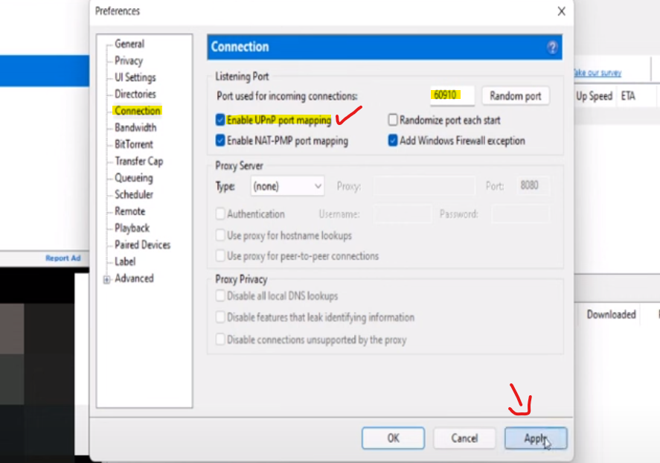Screen dimensions: 660x463
Task: Expand the Advanced tree node
Action: pyautogui.click(x=106, y=279)
